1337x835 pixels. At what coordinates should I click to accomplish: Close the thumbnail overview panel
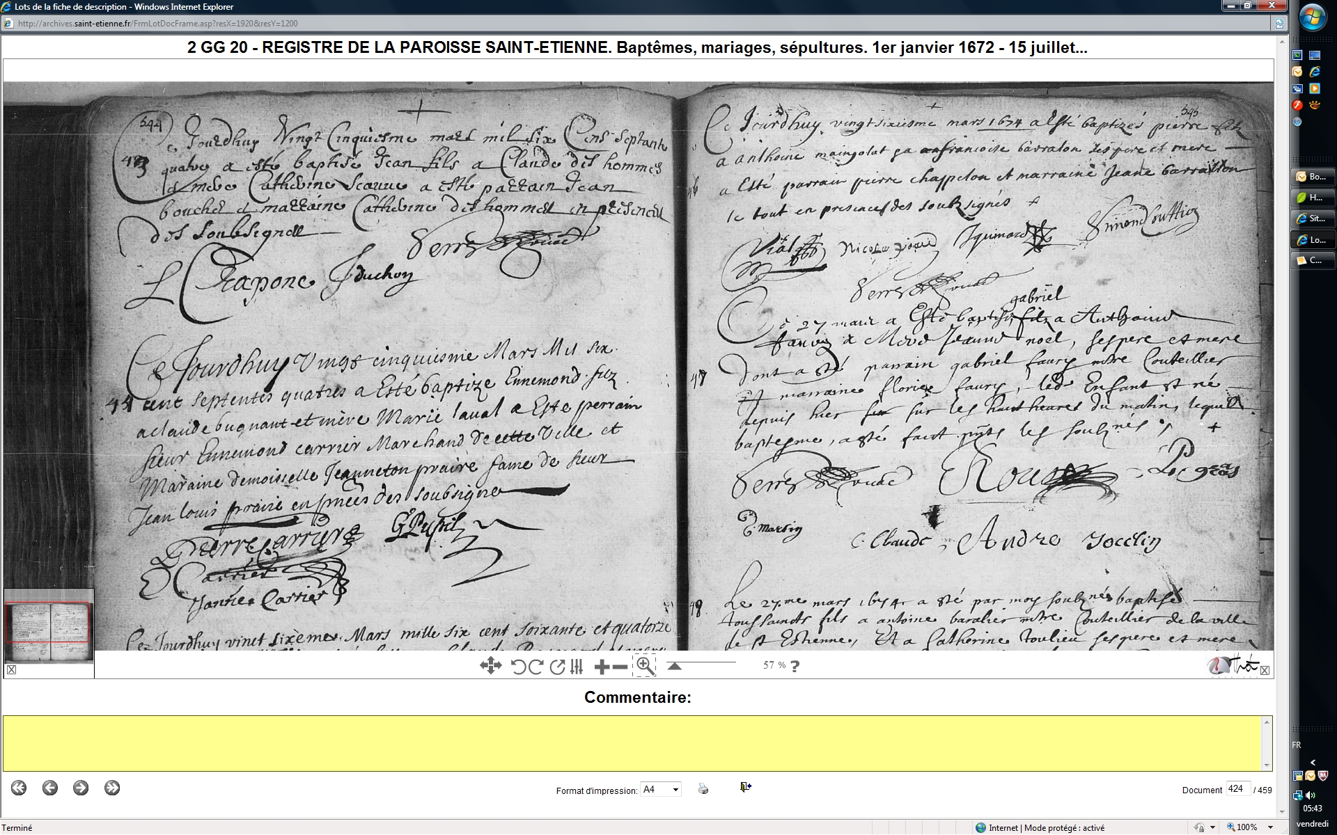(11, 669)
